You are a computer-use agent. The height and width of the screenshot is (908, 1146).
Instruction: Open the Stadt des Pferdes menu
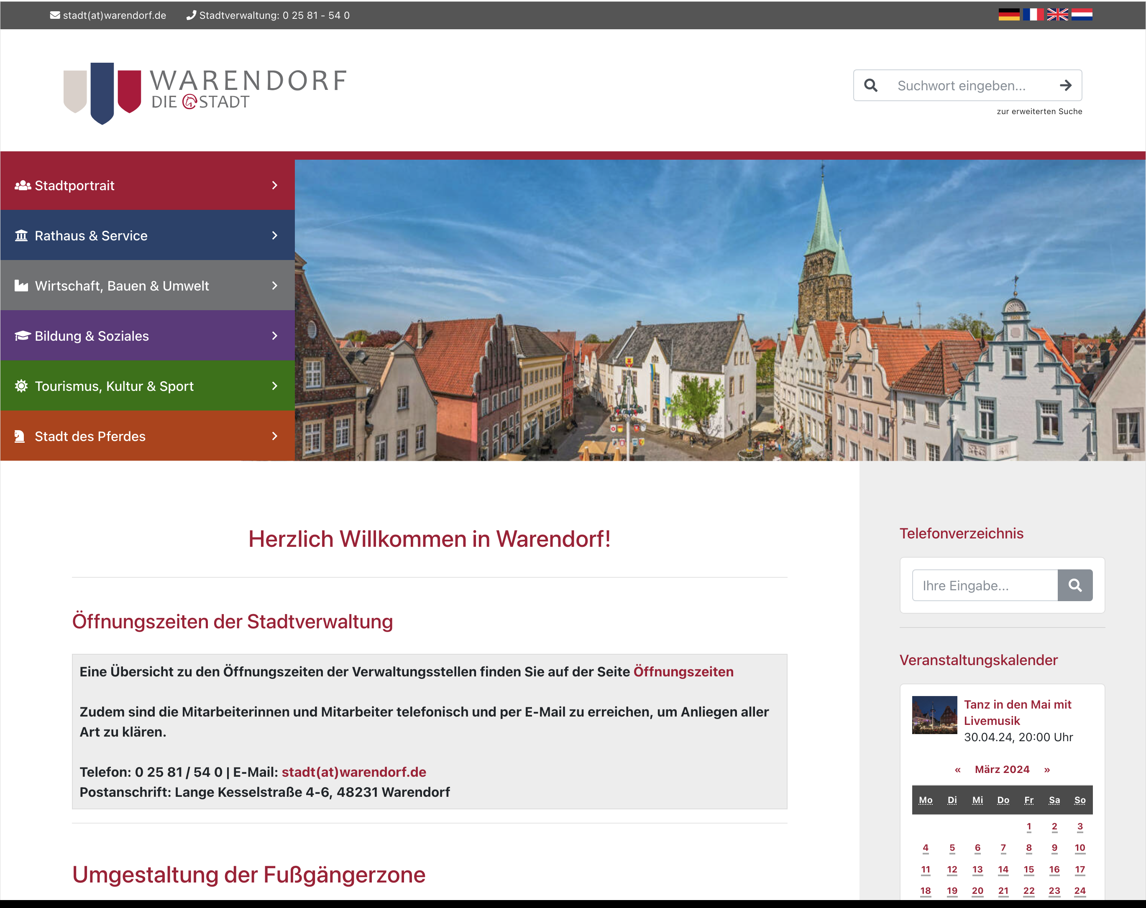click(x=90, y=436)
